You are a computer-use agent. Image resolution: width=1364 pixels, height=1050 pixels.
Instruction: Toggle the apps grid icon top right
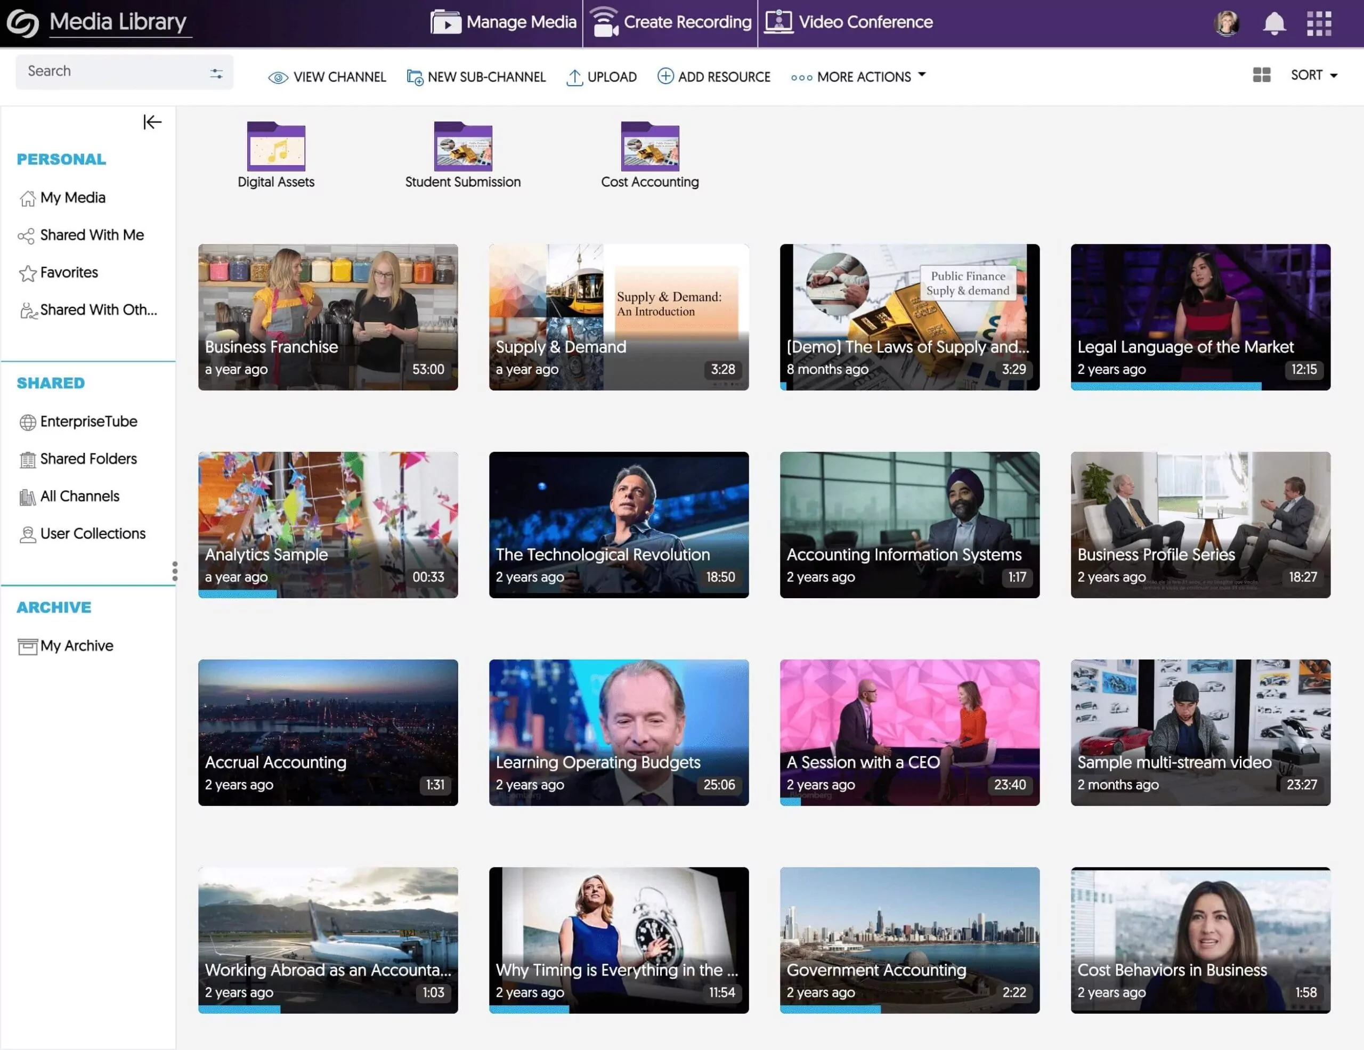point(1319,22)
